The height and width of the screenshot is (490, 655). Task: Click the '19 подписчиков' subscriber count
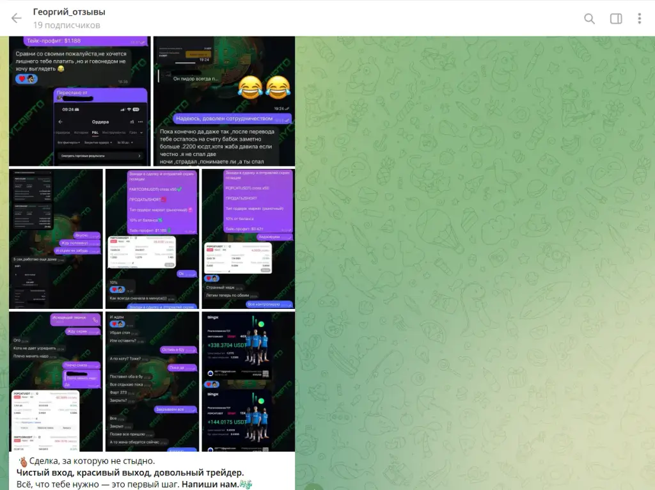click(67, 25)
